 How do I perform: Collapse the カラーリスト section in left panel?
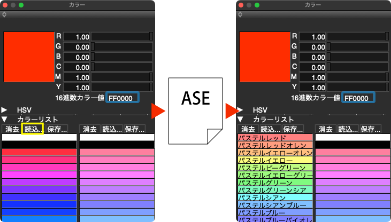(x=5, y=120)
